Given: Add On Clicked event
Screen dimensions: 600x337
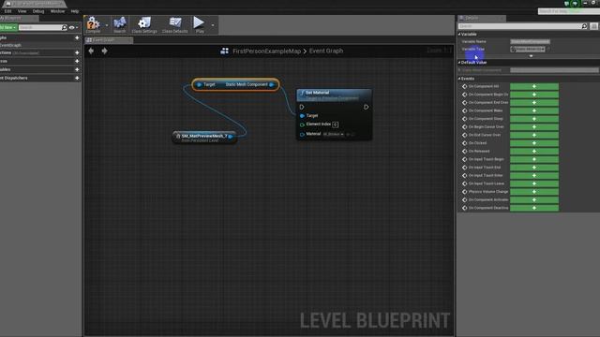Looking at the screenshot, I should [534, 143].
